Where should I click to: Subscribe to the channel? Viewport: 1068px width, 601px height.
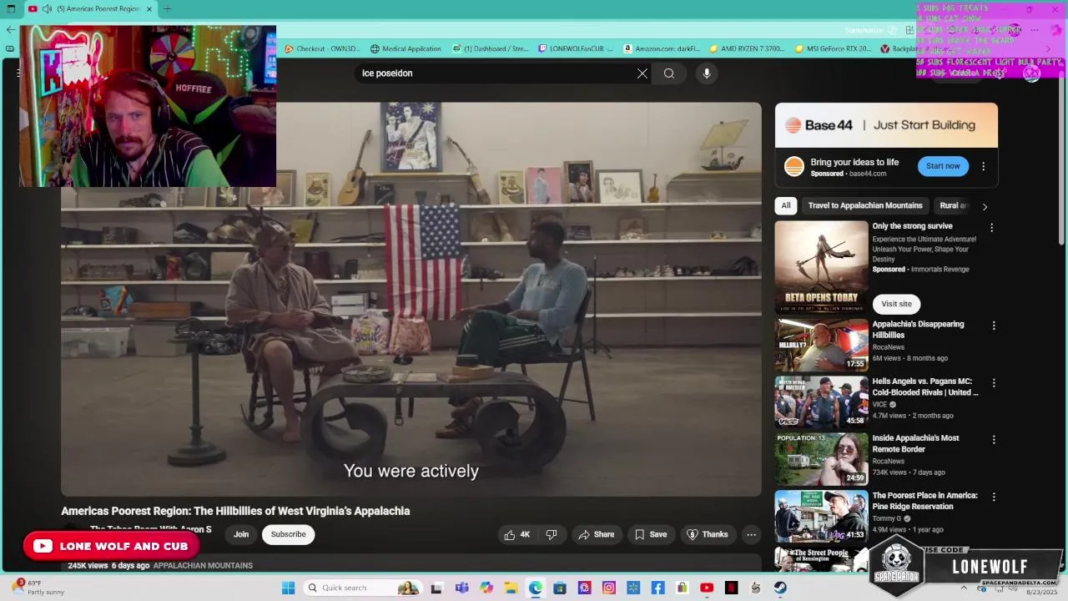[288, 534]
